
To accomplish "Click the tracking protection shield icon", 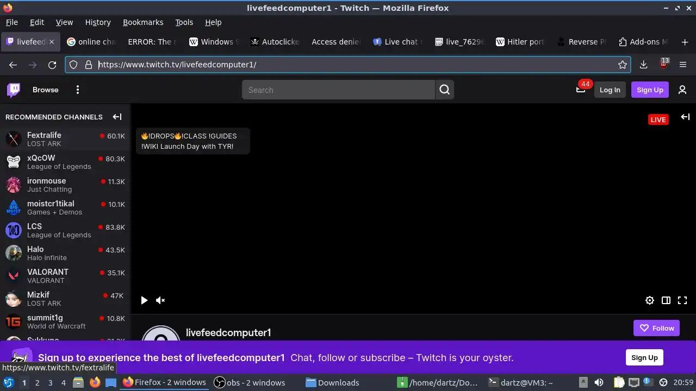I will click(x=73, y=65).
